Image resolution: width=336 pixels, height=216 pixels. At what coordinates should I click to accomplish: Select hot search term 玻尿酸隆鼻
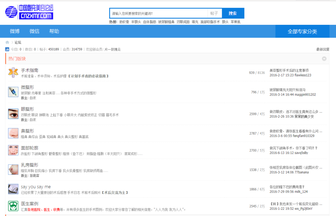point(166,22)
